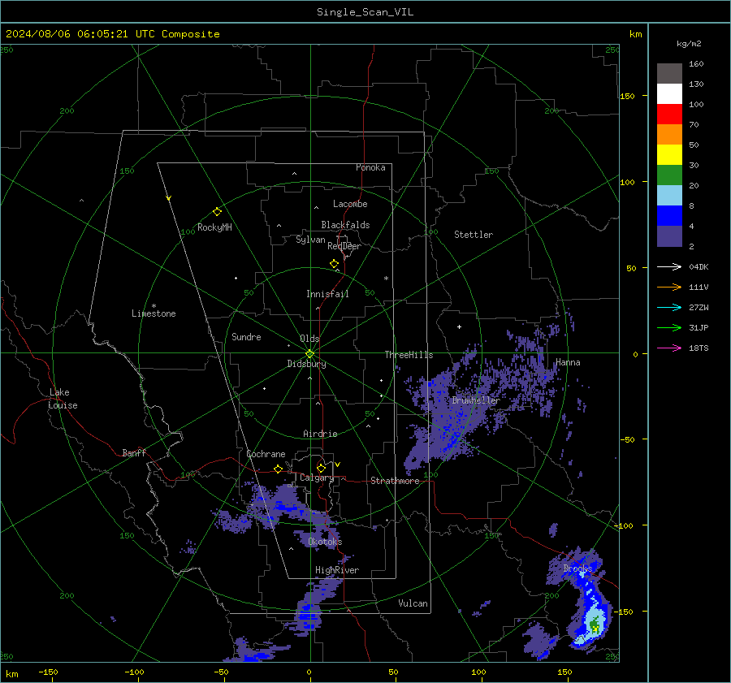Click the yellow diamond marker below RedDeer
This screenshot has width=731, height=683.
(x=335, y=263)
